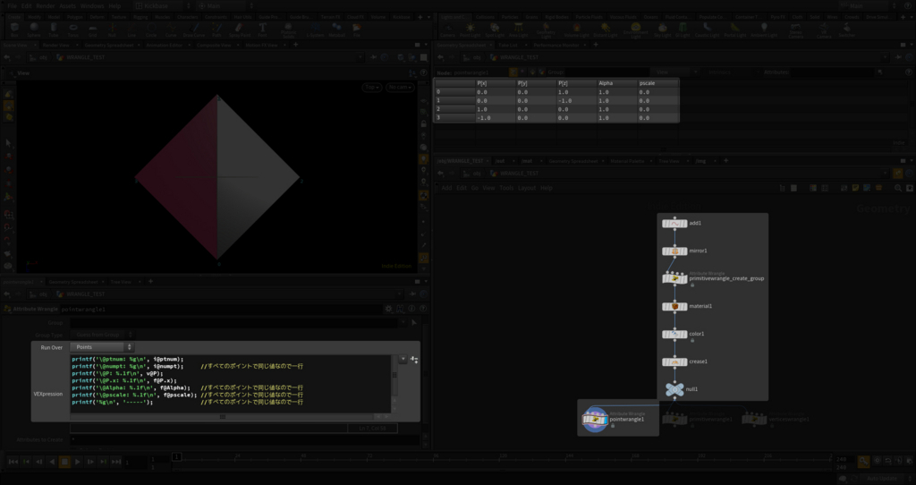Open the Polygon shelf tab

click(x=75, y=17)
